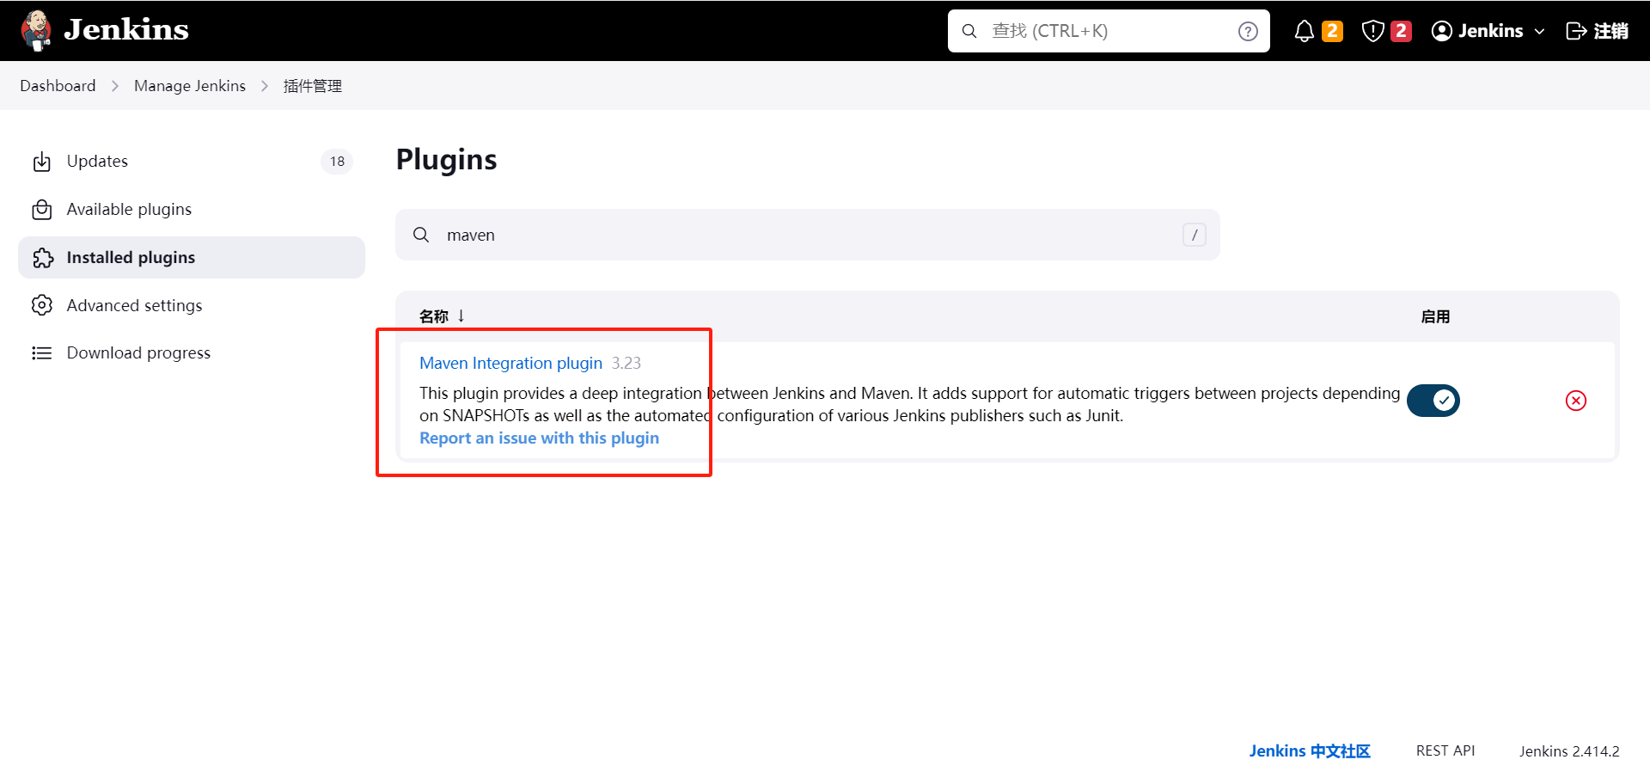Image resolution: width=1650 pixels, height=784 pixels.
Task: Click the 3.23 version text
Action: pos(626,363)
